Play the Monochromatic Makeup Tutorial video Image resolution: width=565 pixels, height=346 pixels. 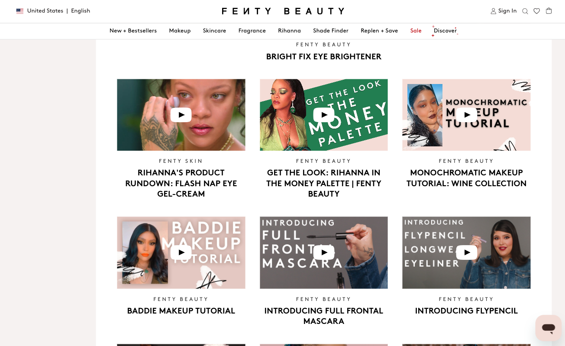466,115
